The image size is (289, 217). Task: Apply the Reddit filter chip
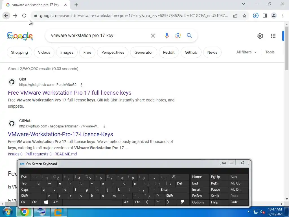click(169, 52)
